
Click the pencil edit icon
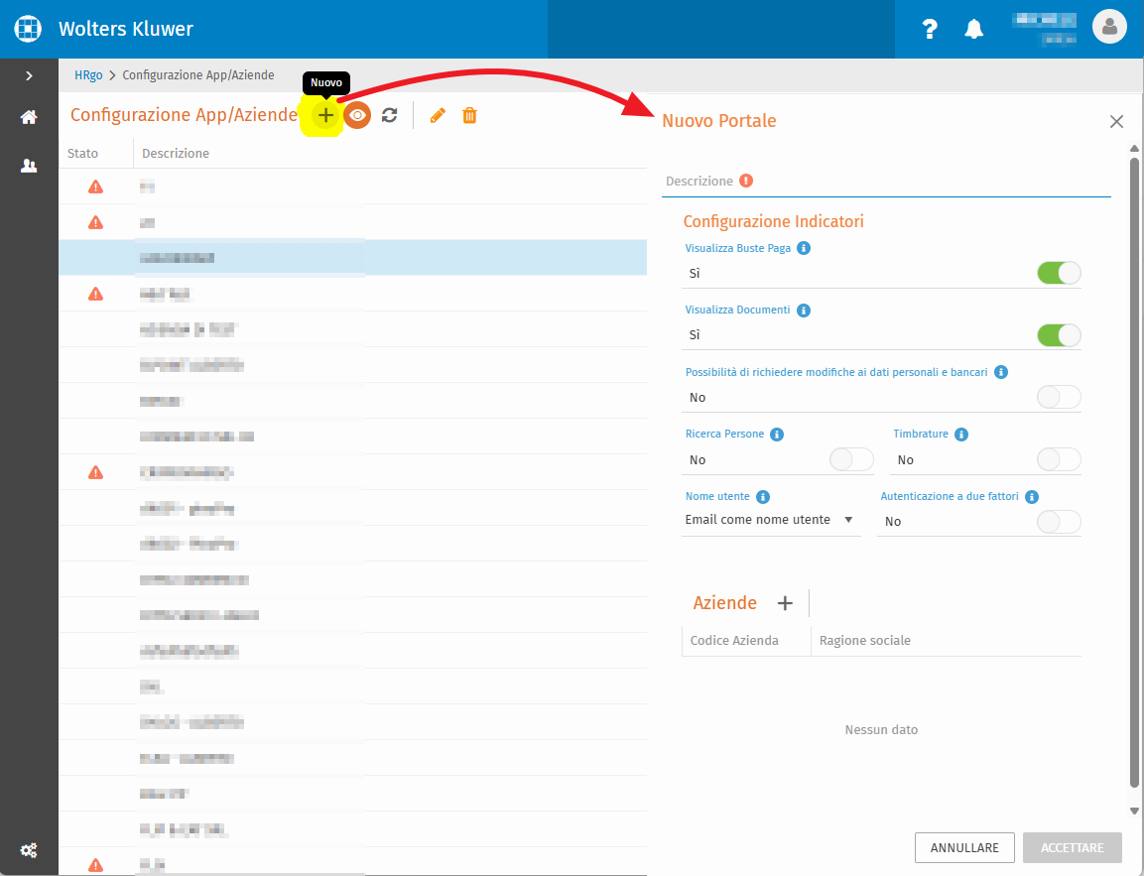coord(438,115)
